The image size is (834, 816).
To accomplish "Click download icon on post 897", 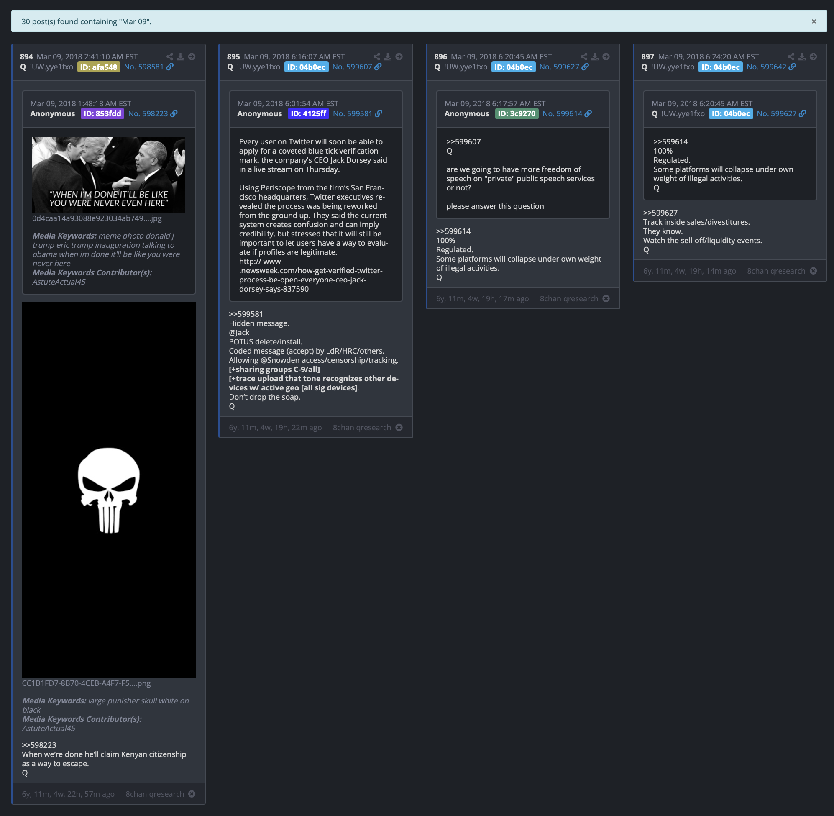I will click(802, 56).
